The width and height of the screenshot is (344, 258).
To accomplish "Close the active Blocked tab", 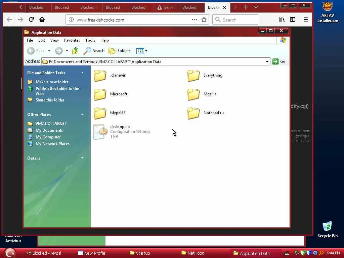I will pyautogui.click(x=224, y=7).
